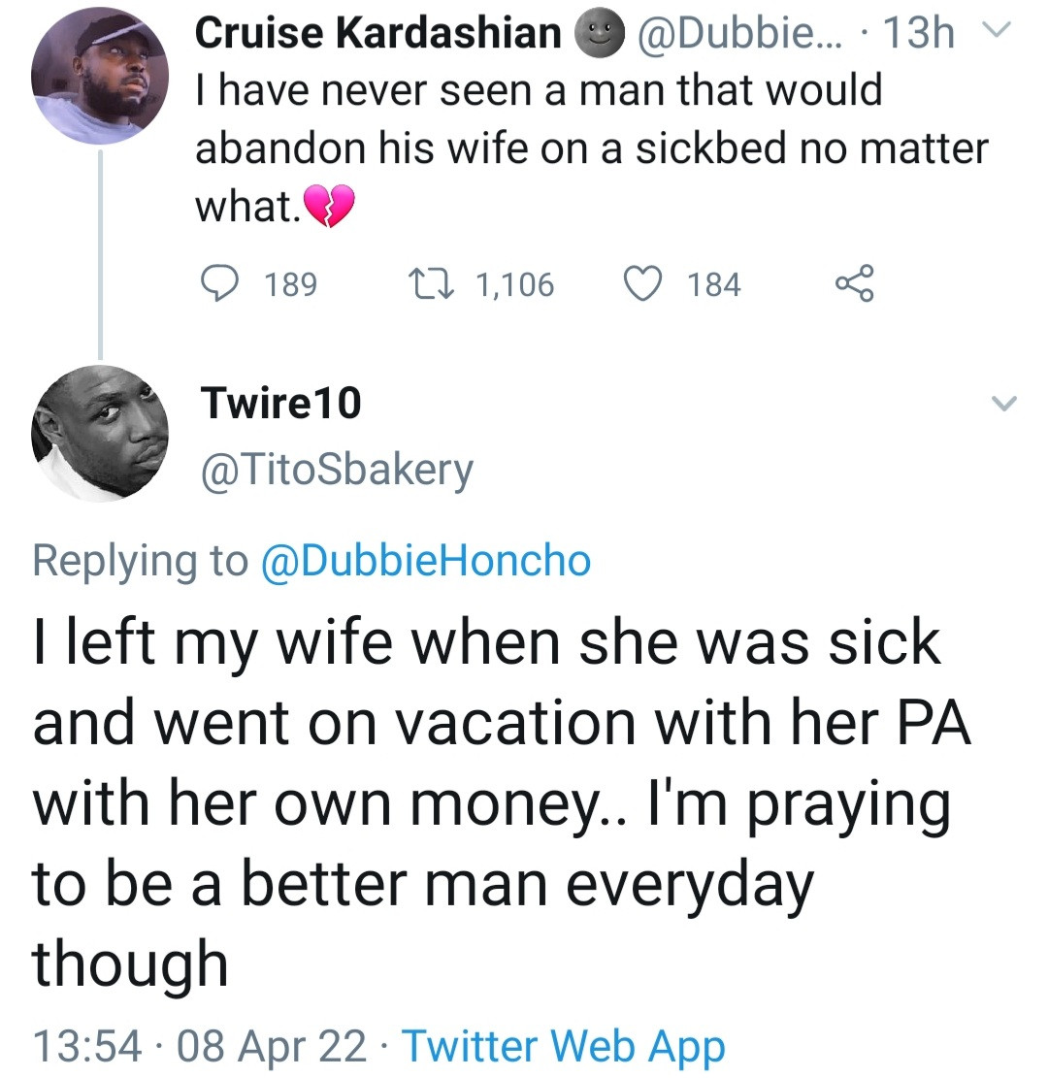
Task: Open the @DubbieHoncho mention link
Action: point(426,561)
